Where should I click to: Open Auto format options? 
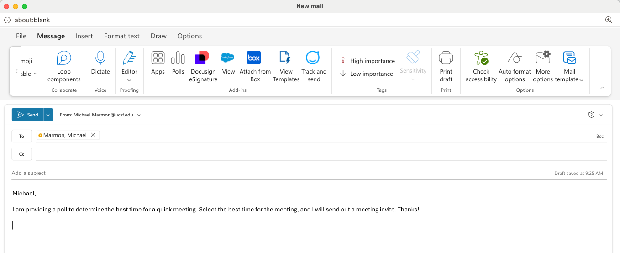pyautogui.click(x=515, y=66)
